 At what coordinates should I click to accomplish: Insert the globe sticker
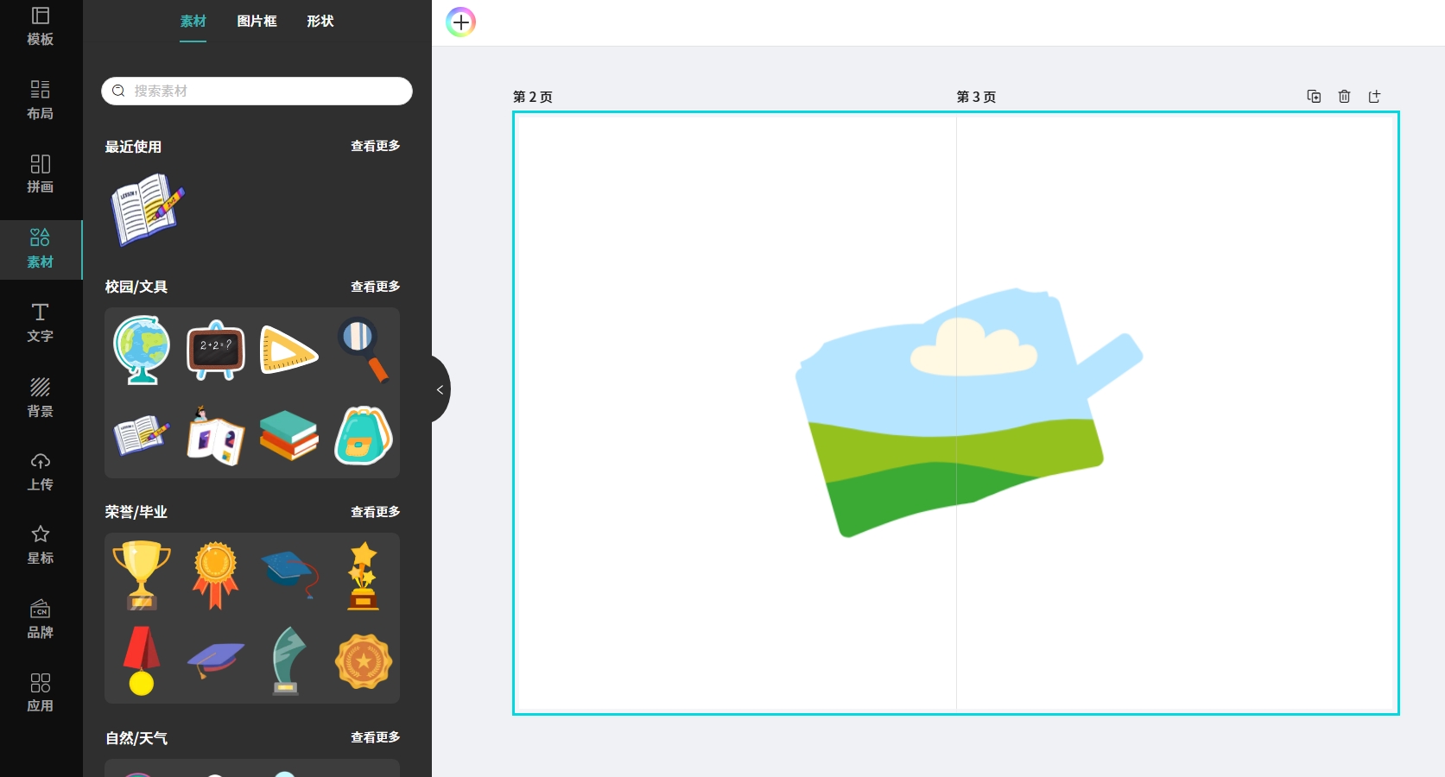[142, 350]
